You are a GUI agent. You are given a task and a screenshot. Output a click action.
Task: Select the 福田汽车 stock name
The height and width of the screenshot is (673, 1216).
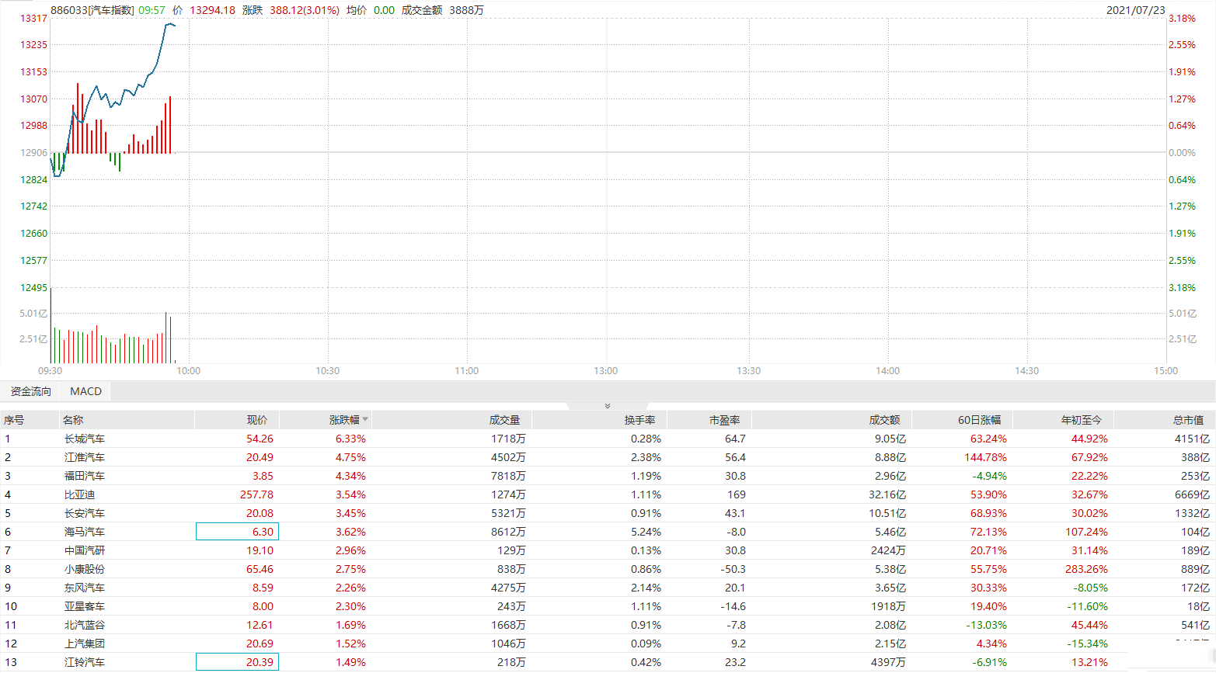(x=85, y=476)
